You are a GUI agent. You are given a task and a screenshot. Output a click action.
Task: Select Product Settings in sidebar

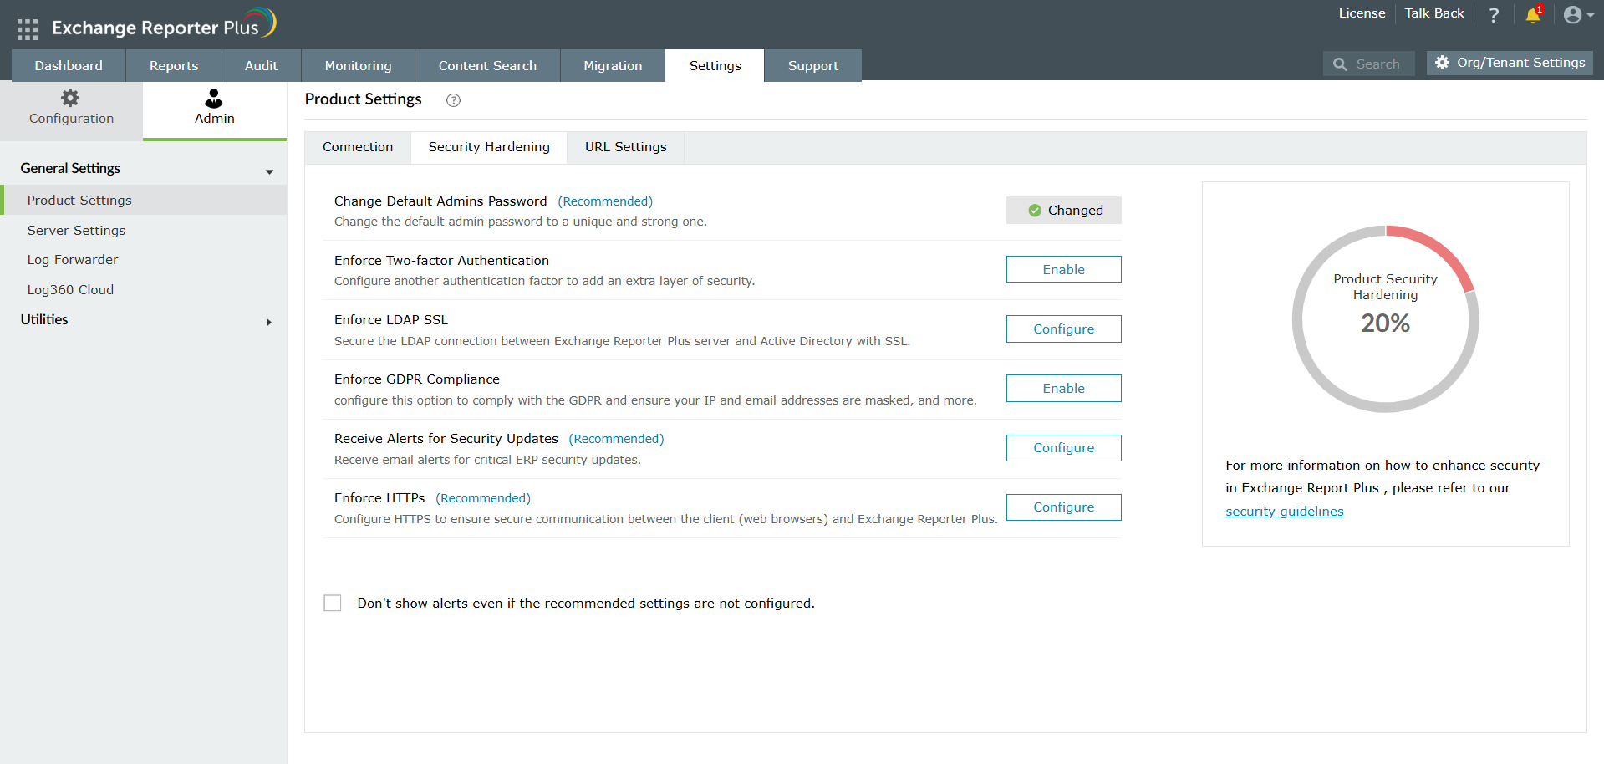coord(144,201)
